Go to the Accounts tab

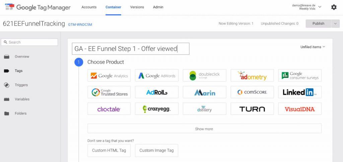point(89,7)
